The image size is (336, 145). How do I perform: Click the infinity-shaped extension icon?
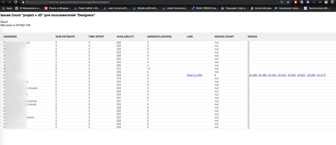pos(320,2)
